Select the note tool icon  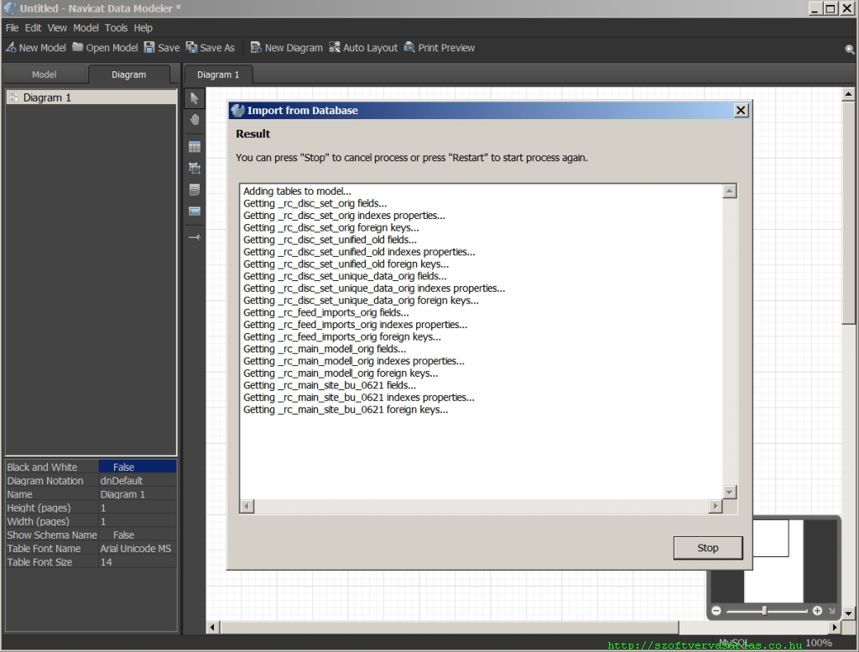tap(195, 190)
